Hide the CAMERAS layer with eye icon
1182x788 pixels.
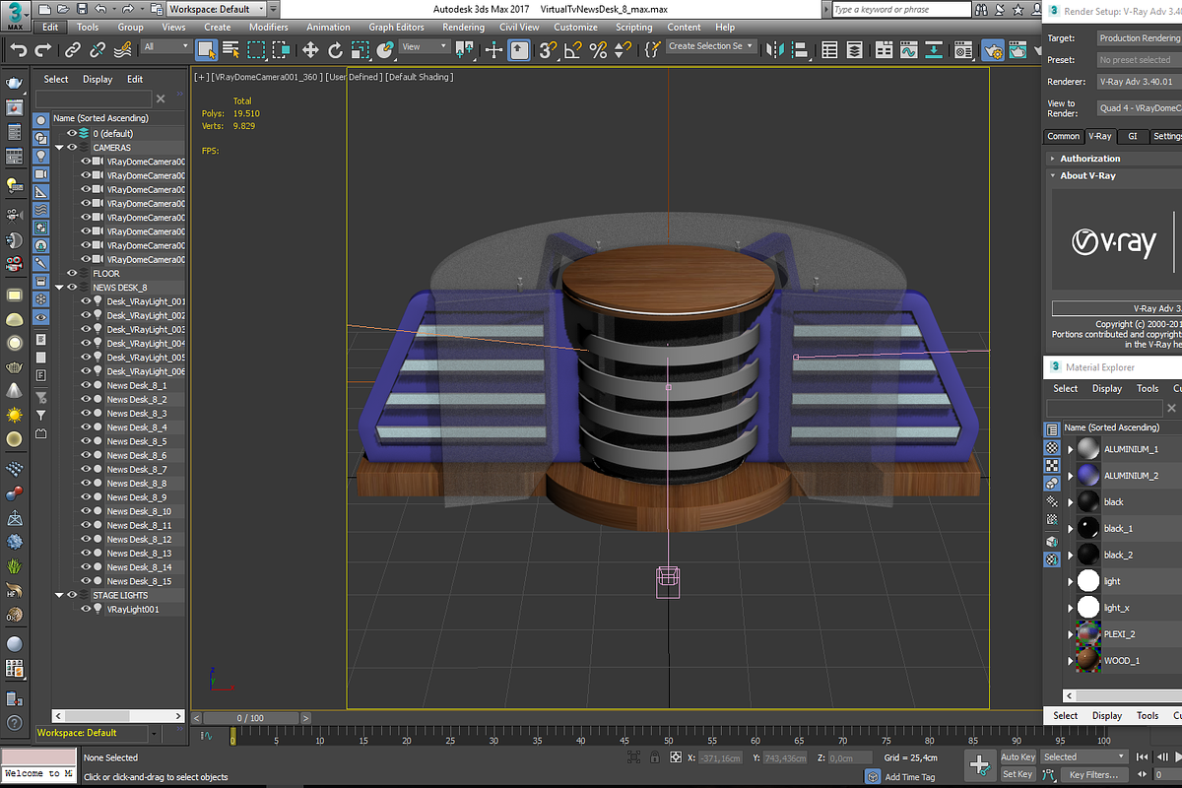tap(72, 147)
